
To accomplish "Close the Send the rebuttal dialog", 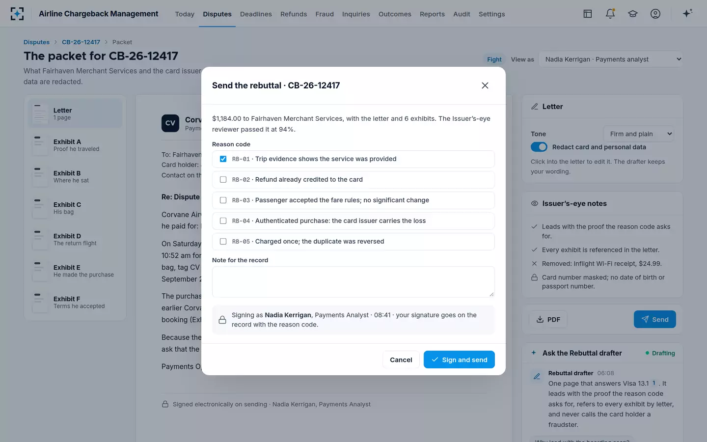I will [485, 85].
